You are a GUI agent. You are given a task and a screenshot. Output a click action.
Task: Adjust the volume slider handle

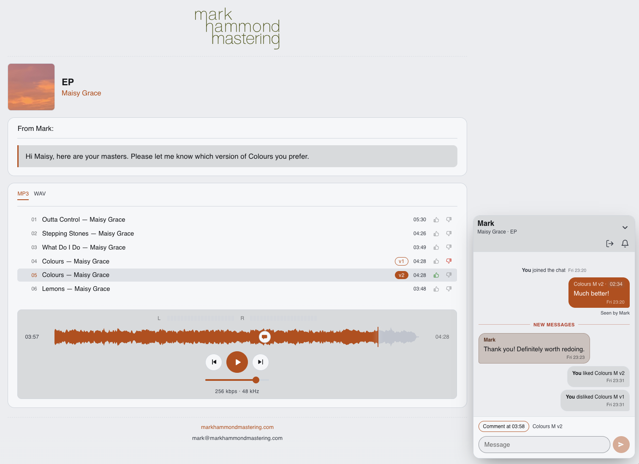[256, 380]
